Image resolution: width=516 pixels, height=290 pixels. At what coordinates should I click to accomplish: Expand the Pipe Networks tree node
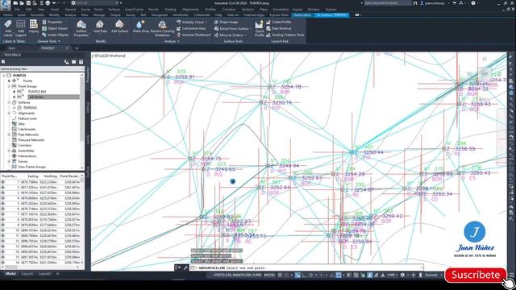pyautogui.click(x=9, y=135)
